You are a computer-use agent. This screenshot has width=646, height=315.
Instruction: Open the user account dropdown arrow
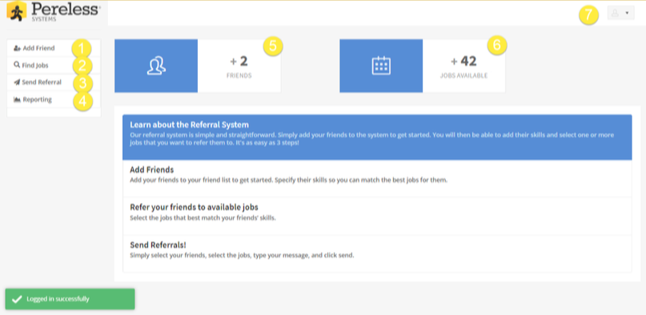tap(627, 13)
